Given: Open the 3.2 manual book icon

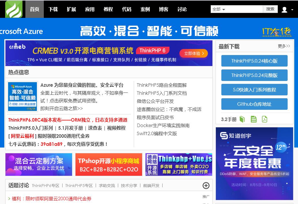Looking at the screenshot, I should (242, 119).
